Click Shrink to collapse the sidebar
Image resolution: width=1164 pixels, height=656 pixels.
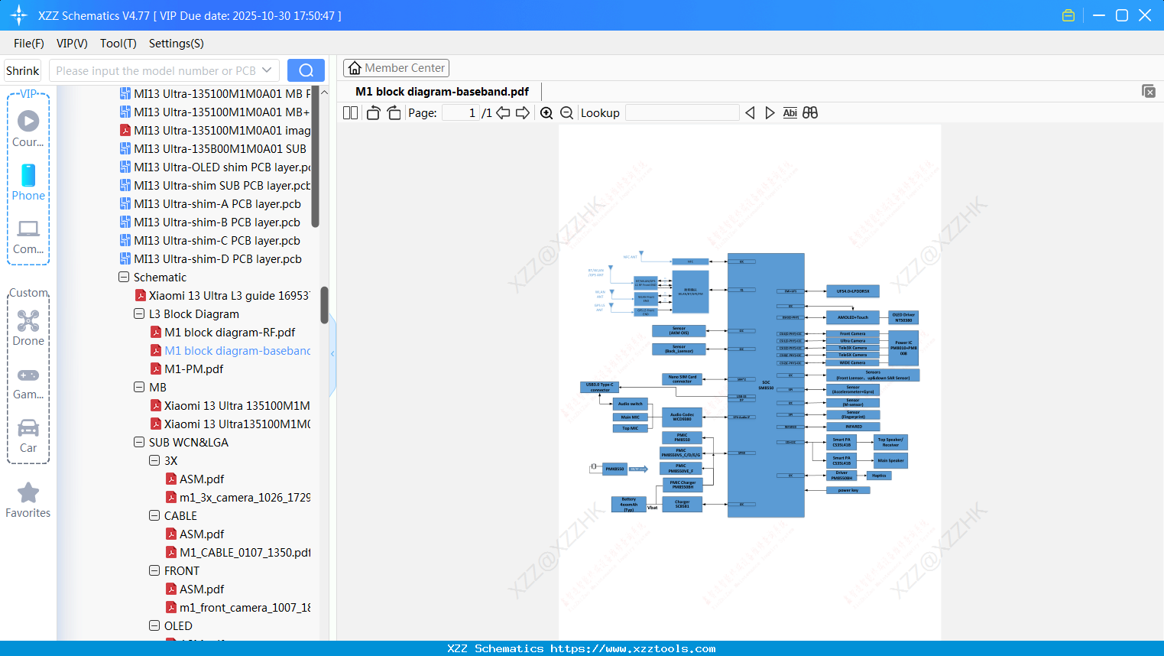tap(22, 70)
